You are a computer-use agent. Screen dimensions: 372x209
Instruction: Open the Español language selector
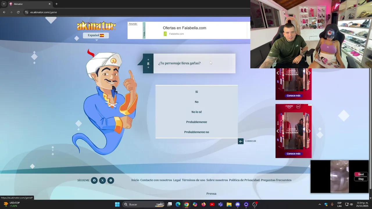[96, 35]
